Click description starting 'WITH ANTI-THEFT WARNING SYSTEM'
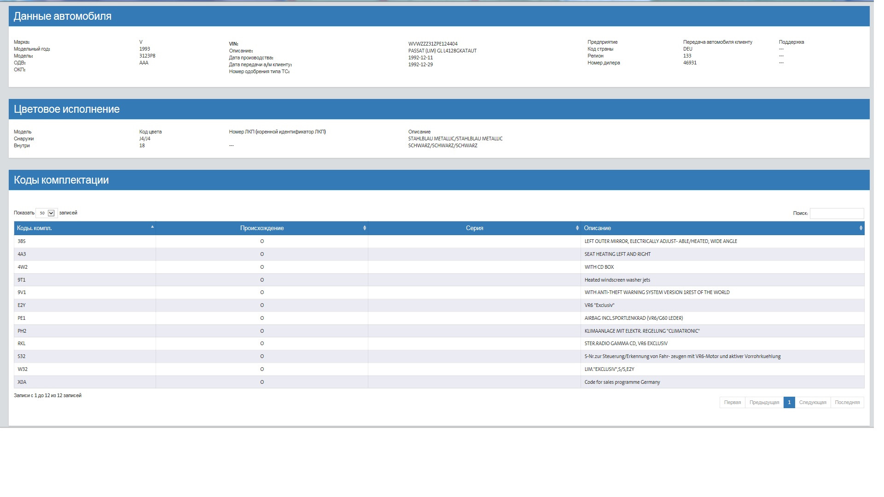The image size is (884, 497). coord(657,292)
